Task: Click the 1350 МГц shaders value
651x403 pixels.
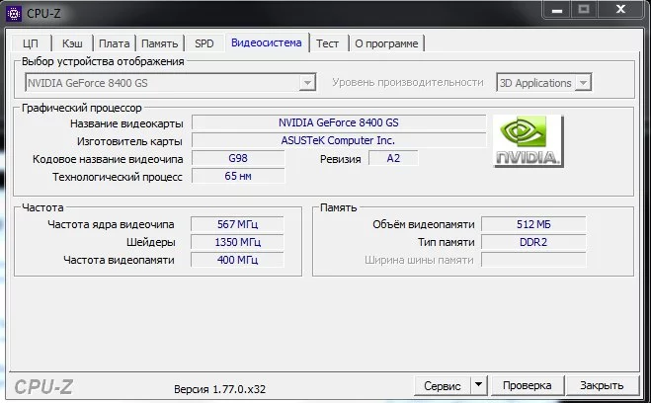Action: pos(237,242)
